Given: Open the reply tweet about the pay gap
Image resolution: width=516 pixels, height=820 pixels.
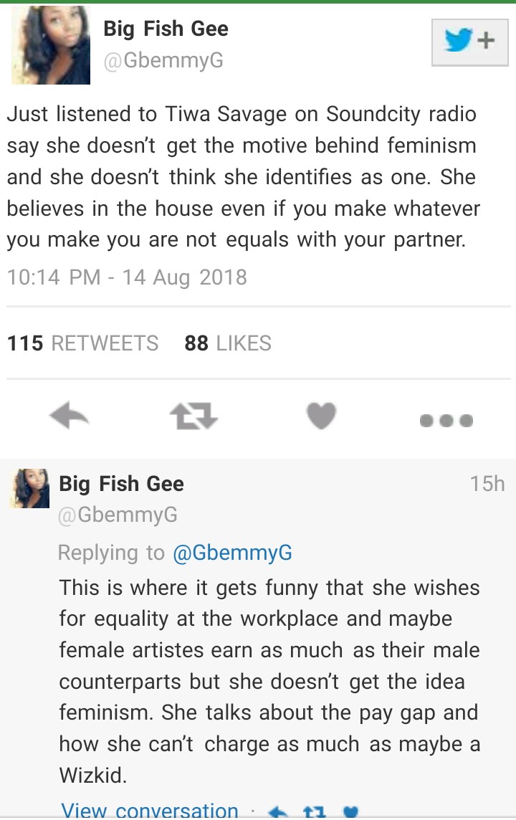Looking at the screenshot, I should [269, 681].
